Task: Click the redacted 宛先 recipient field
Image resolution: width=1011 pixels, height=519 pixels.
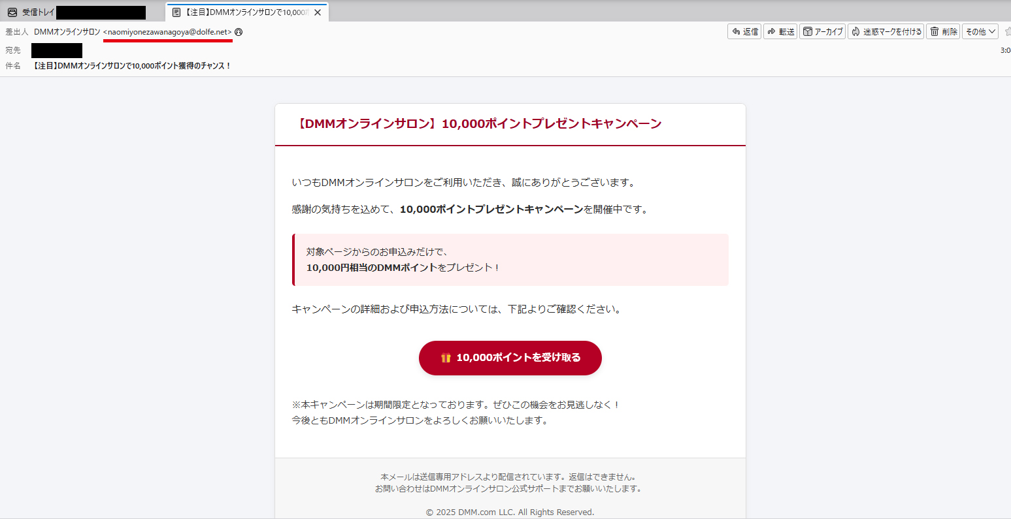Action: pyautogui.click(x=57, y=50)
